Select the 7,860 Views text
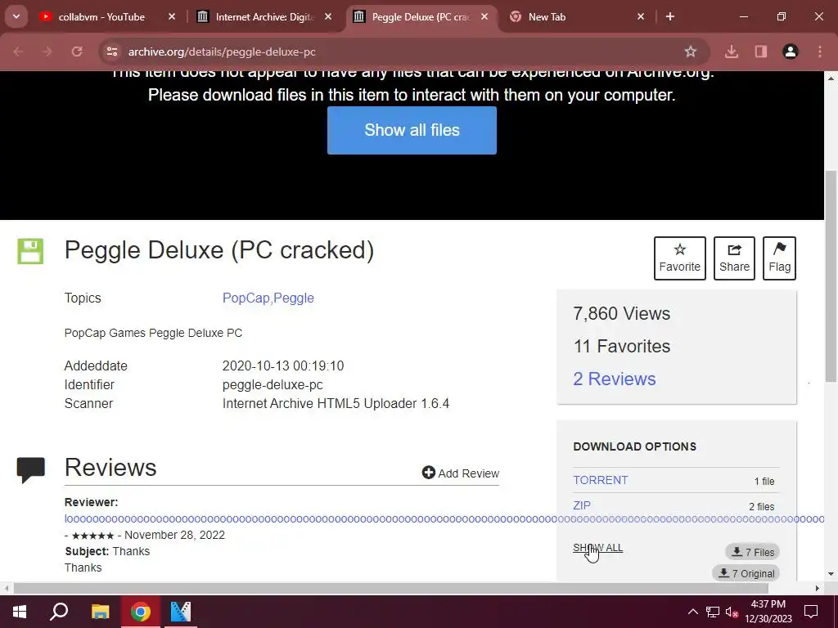 622,313
